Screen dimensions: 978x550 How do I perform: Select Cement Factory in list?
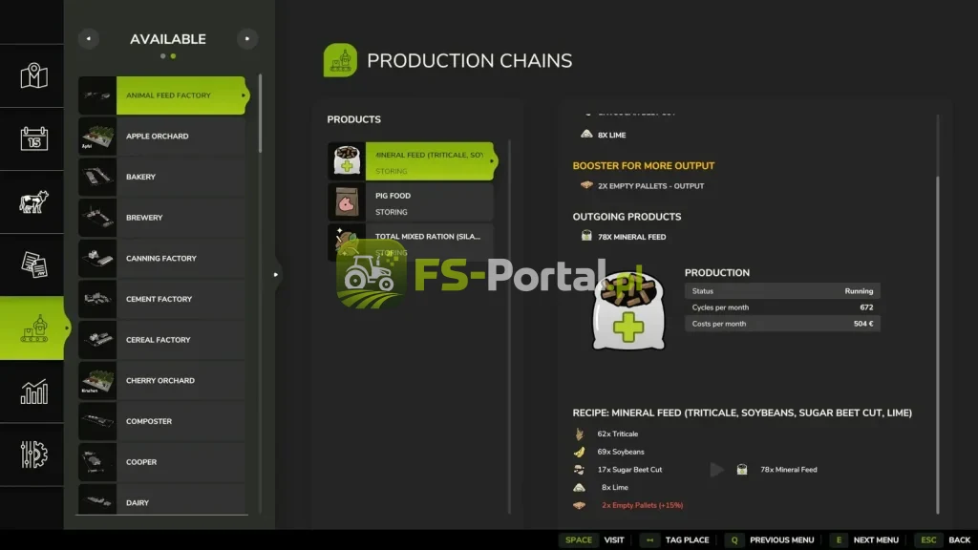162,299
